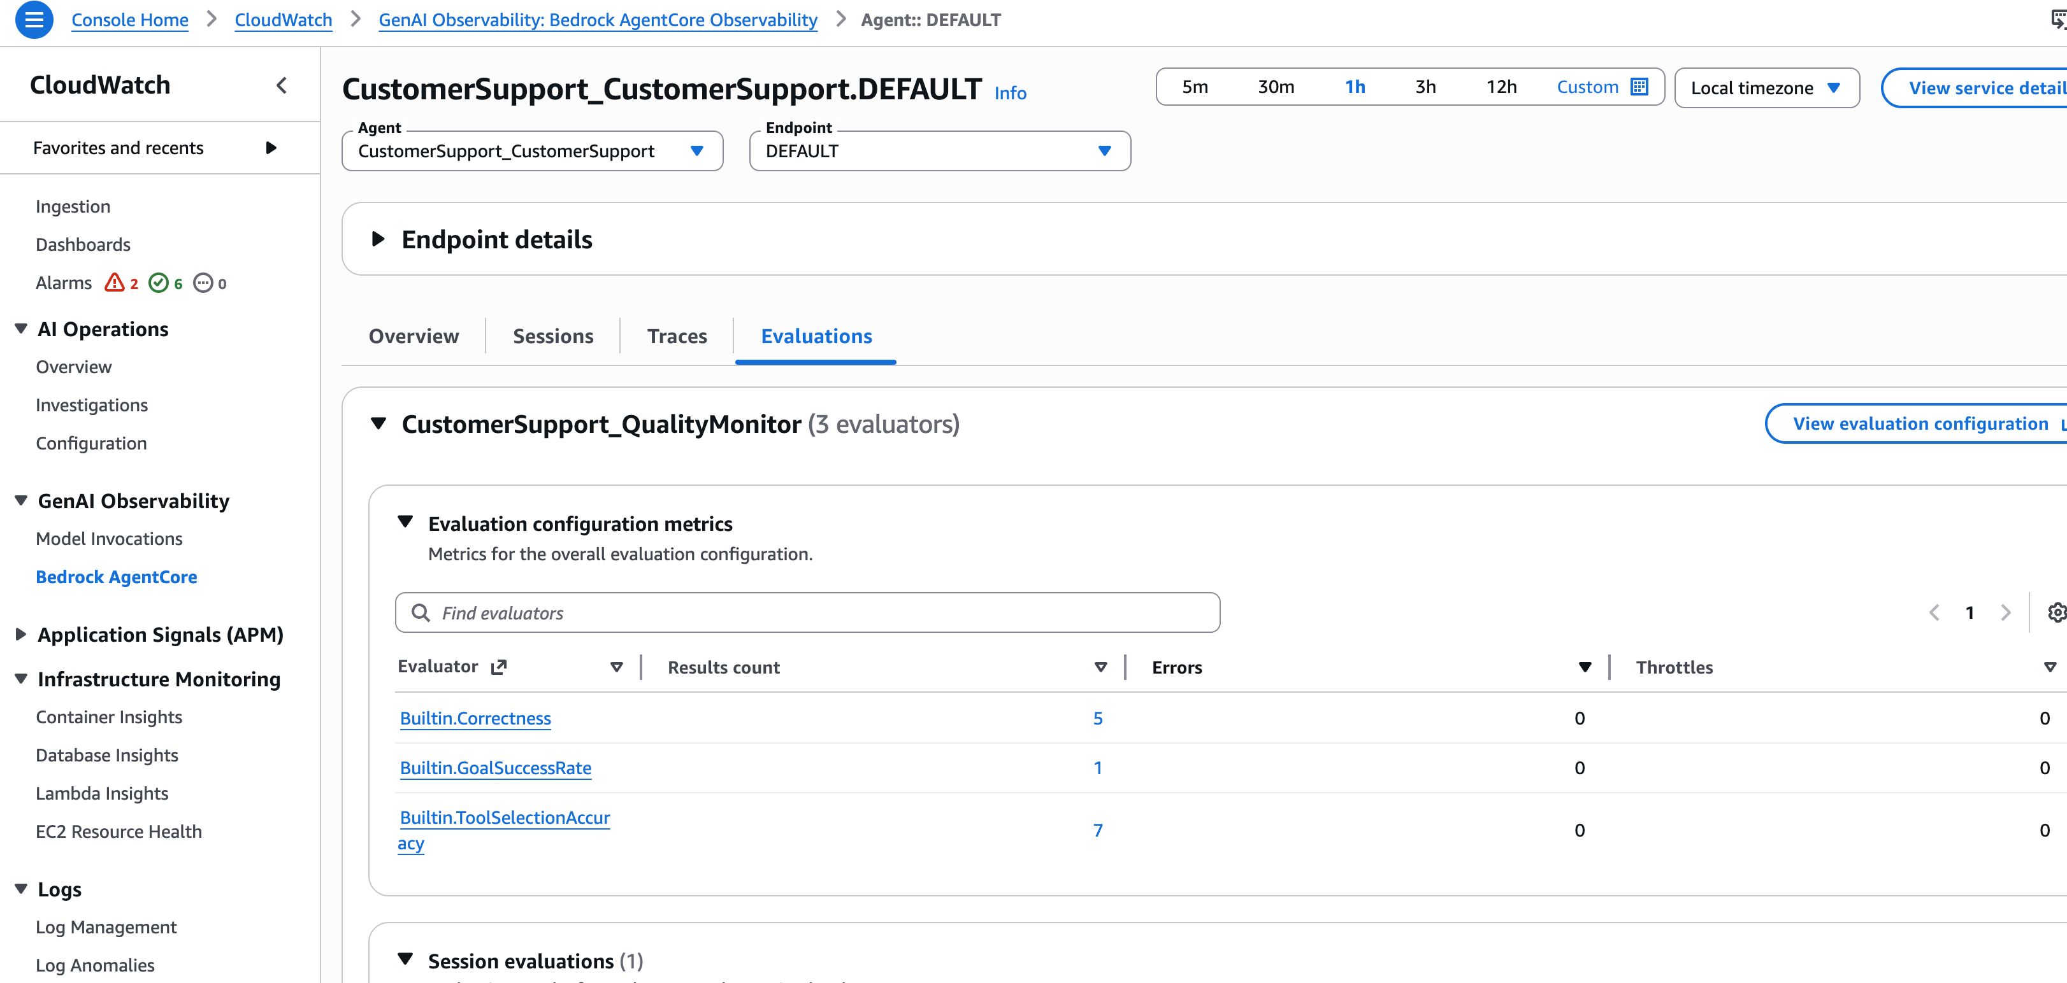
Task: Click the insufficient data alarms icon
Action: [x=203, y=282]
